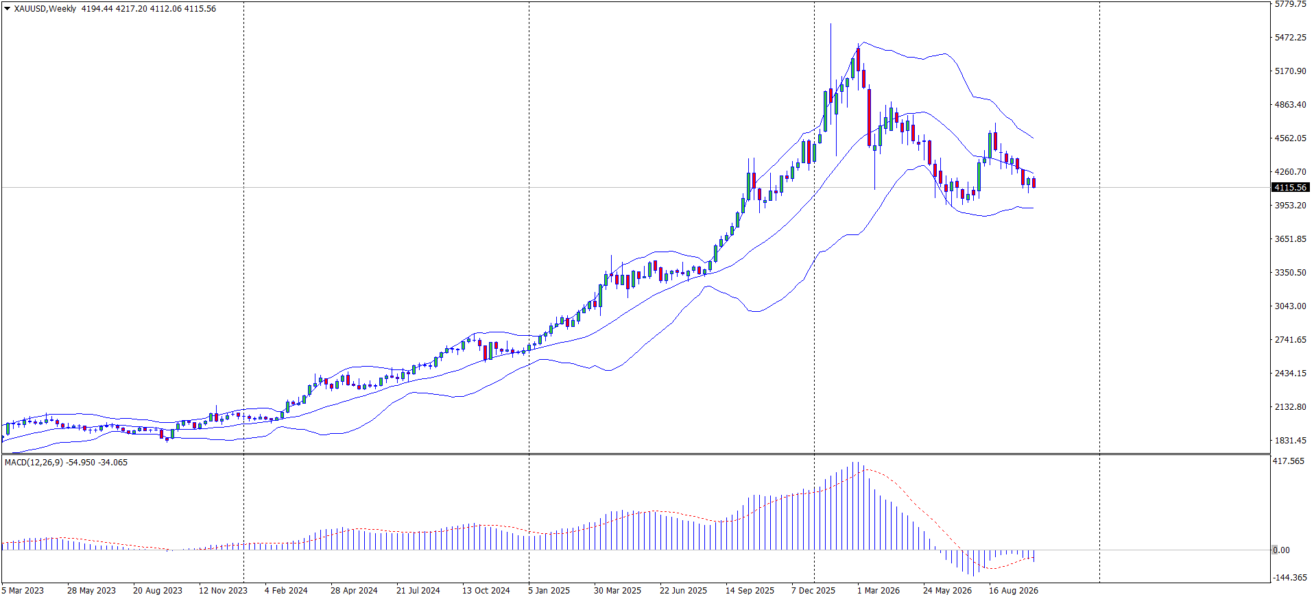
Task: Click the 3043.00 price axis label
Action: point(1291,306)
